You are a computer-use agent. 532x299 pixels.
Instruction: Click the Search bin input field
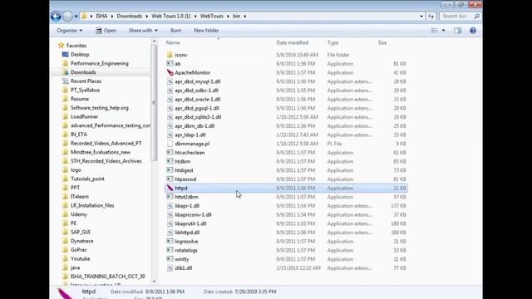pos(456,17)
